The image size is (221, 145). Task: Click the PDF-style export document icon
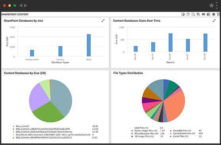click(193, 14)
